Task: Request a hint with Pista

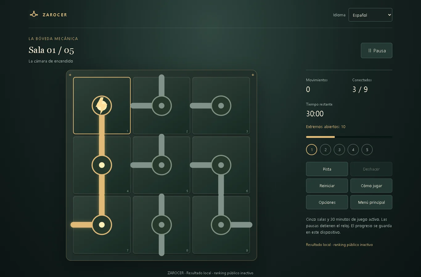Action: point(327,169)
